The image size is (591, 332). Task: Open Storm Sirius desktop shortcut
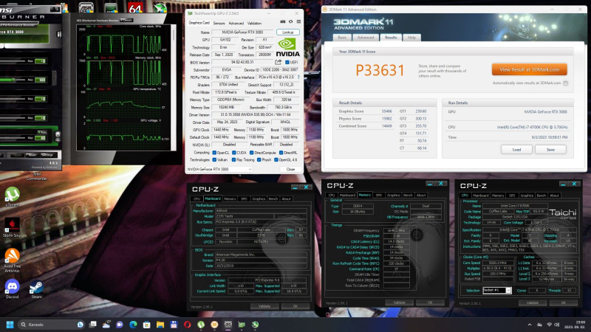tap(12, 228)
